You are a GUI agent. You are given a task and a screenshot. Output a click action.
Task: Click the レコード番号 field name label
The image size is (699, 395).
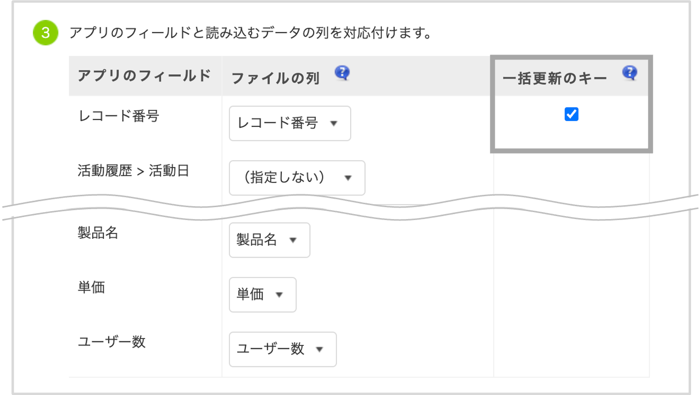[x=118, y=116]
